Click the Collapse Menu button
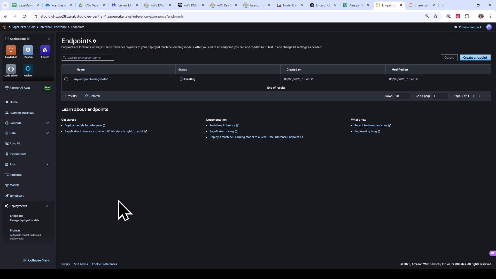Viewport: 496px width, 279px height. click(37, 260)
